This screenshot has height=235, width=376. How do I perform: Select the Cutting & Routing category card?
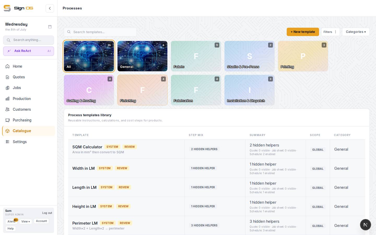coord(89,90)
